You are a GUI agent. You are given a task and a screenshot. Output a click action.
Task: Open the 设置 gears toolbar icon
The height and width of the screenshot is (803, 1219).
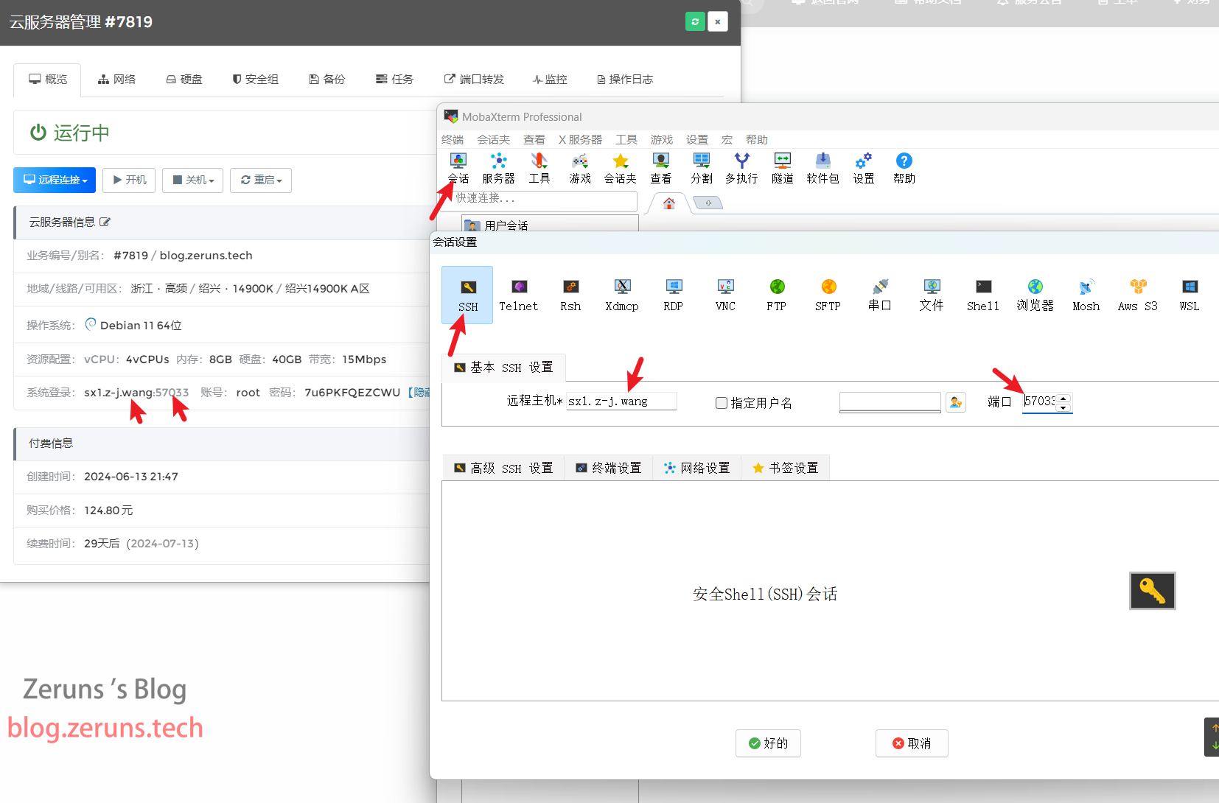coord(864,168)
